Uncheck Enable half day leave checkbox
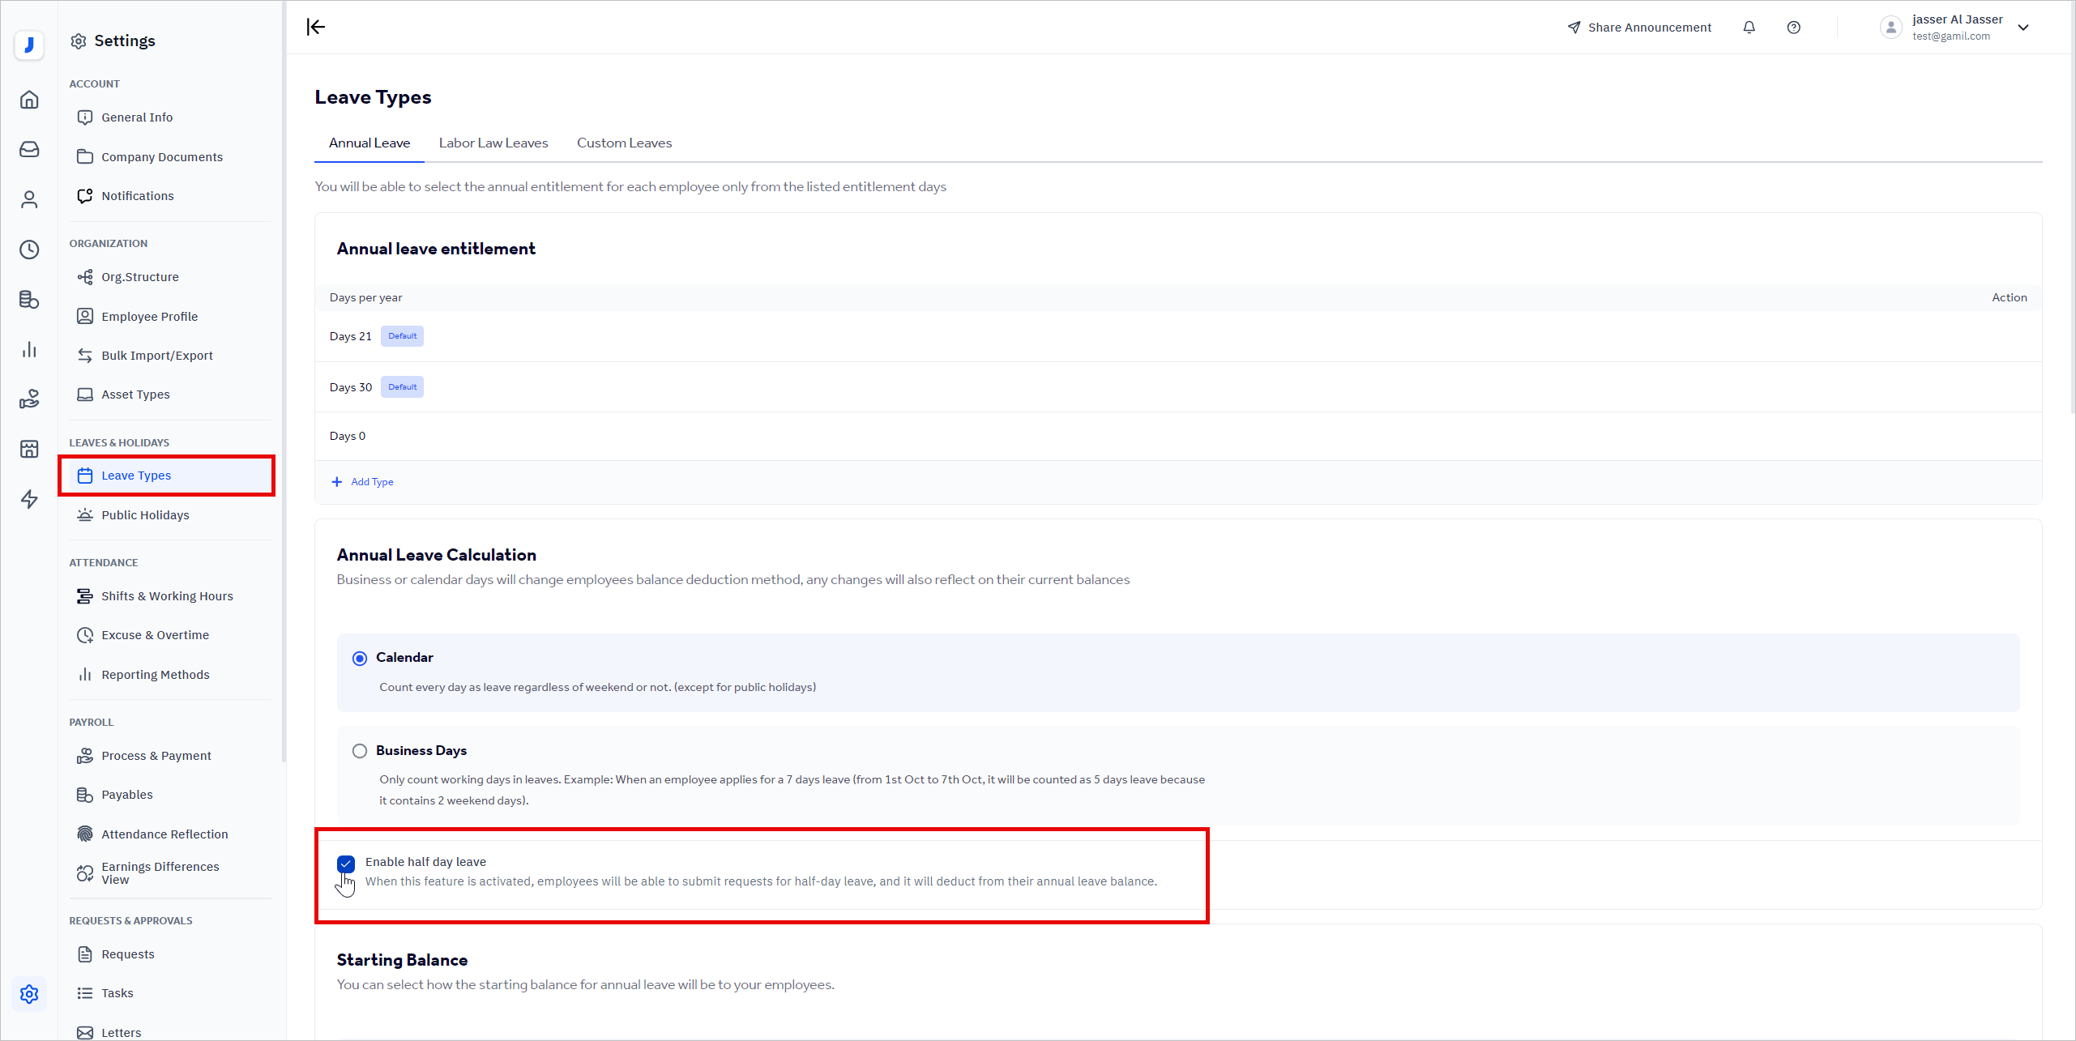This screenshot has width=2076, height=1041. (346, 864)
